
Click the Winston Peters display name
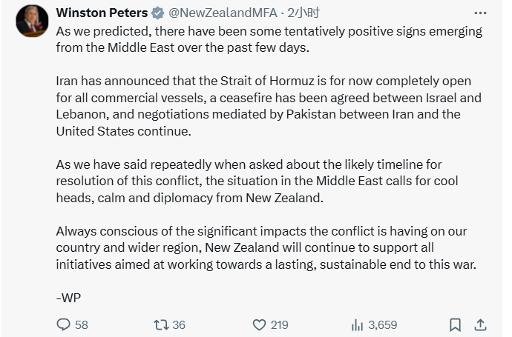point(102,13)
